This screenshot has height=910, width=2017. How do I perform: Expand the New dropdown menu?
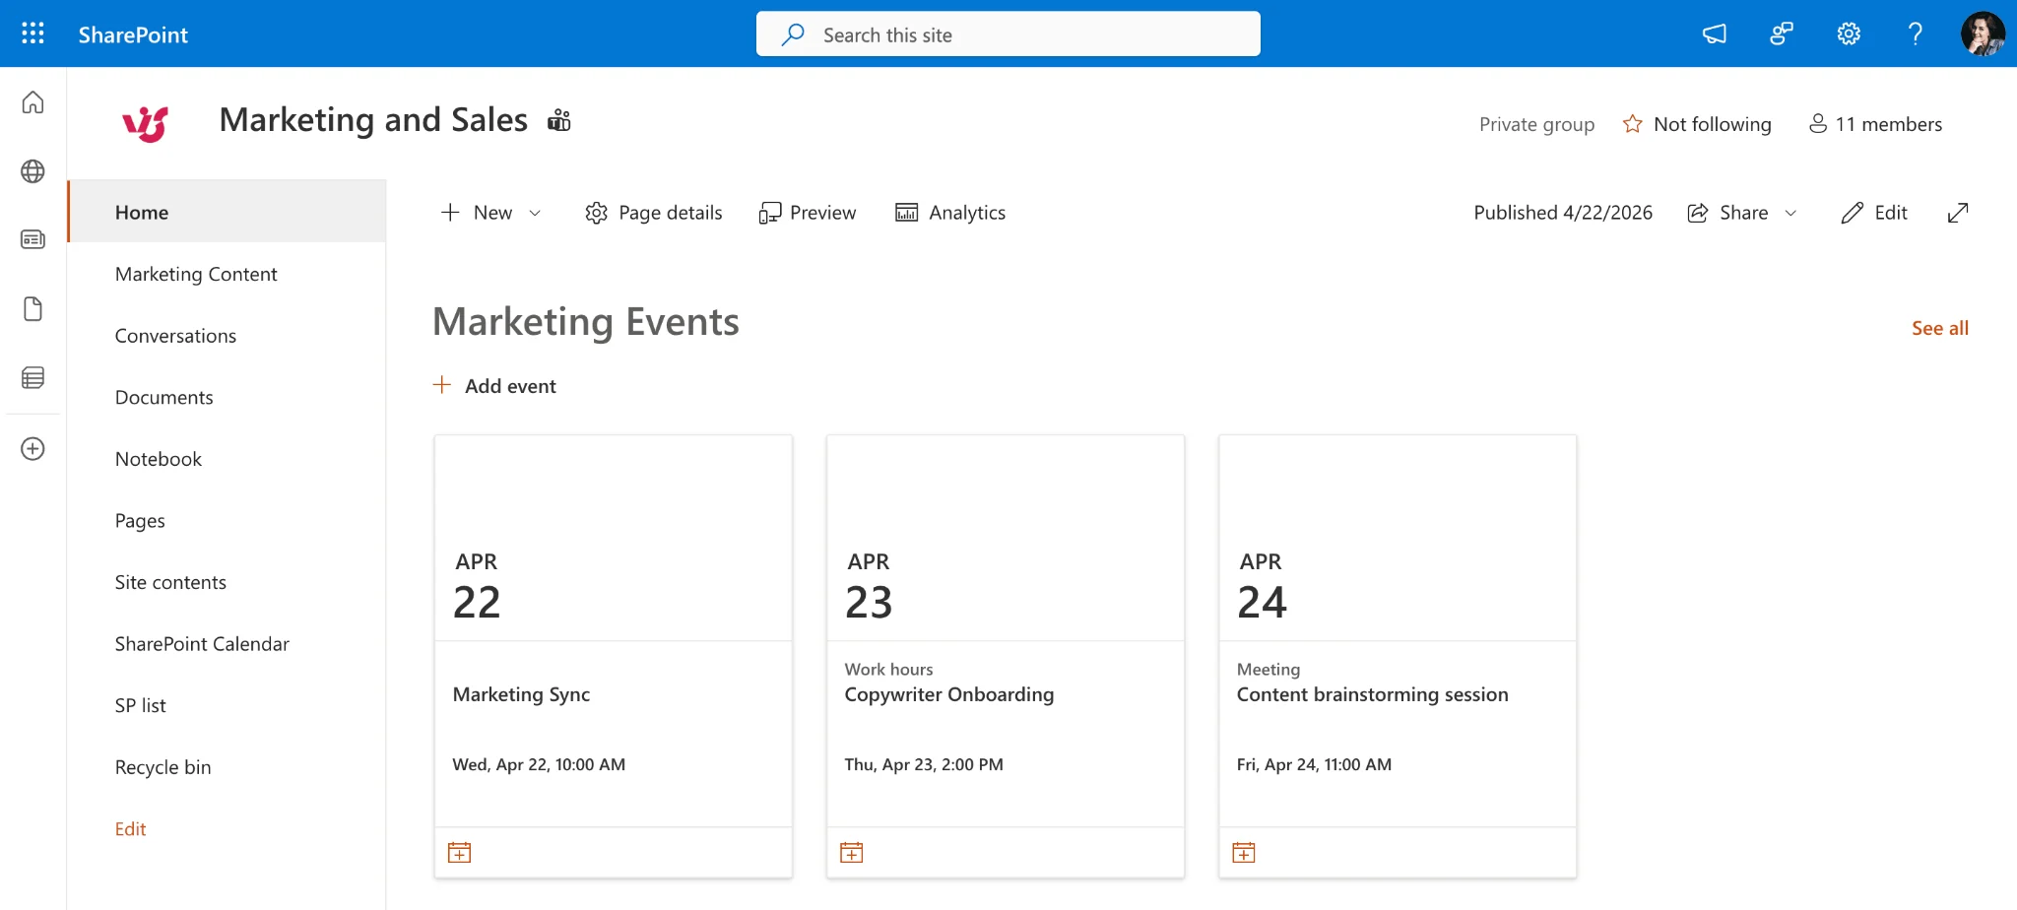(491, 213)
